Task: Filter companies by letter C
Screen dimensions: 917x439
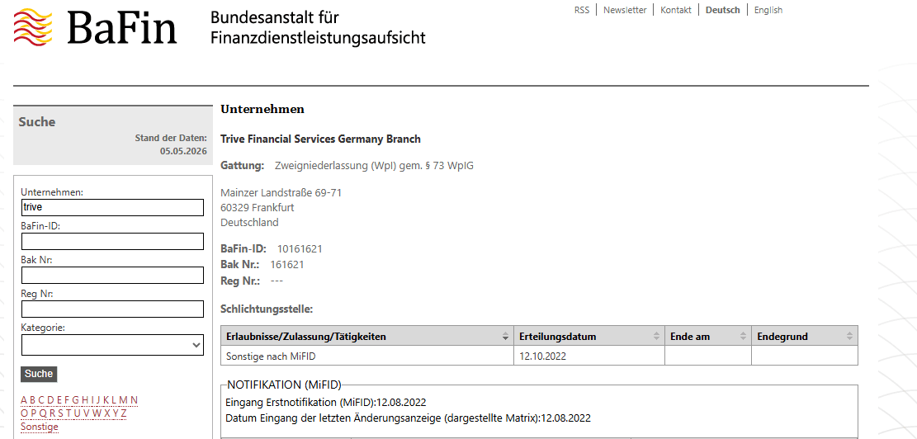Action: pyautogui.click(x=41, y=400)
